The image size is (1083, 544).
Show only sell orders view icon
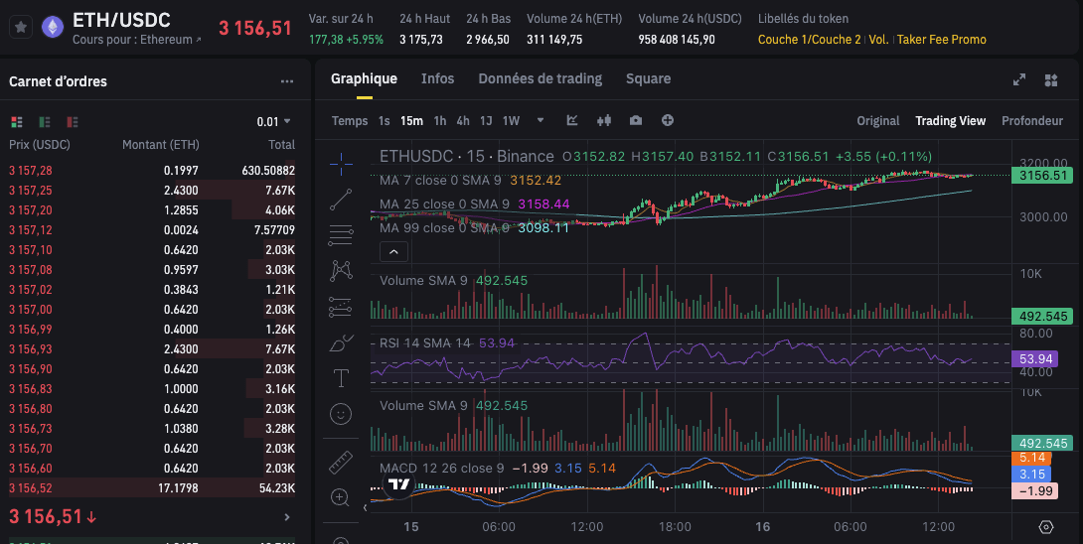(73, 122)
